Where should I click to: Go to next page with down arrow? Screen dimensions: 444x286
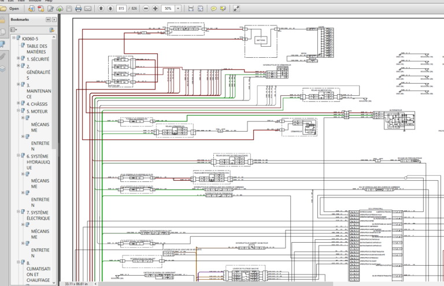pos(110,9)
